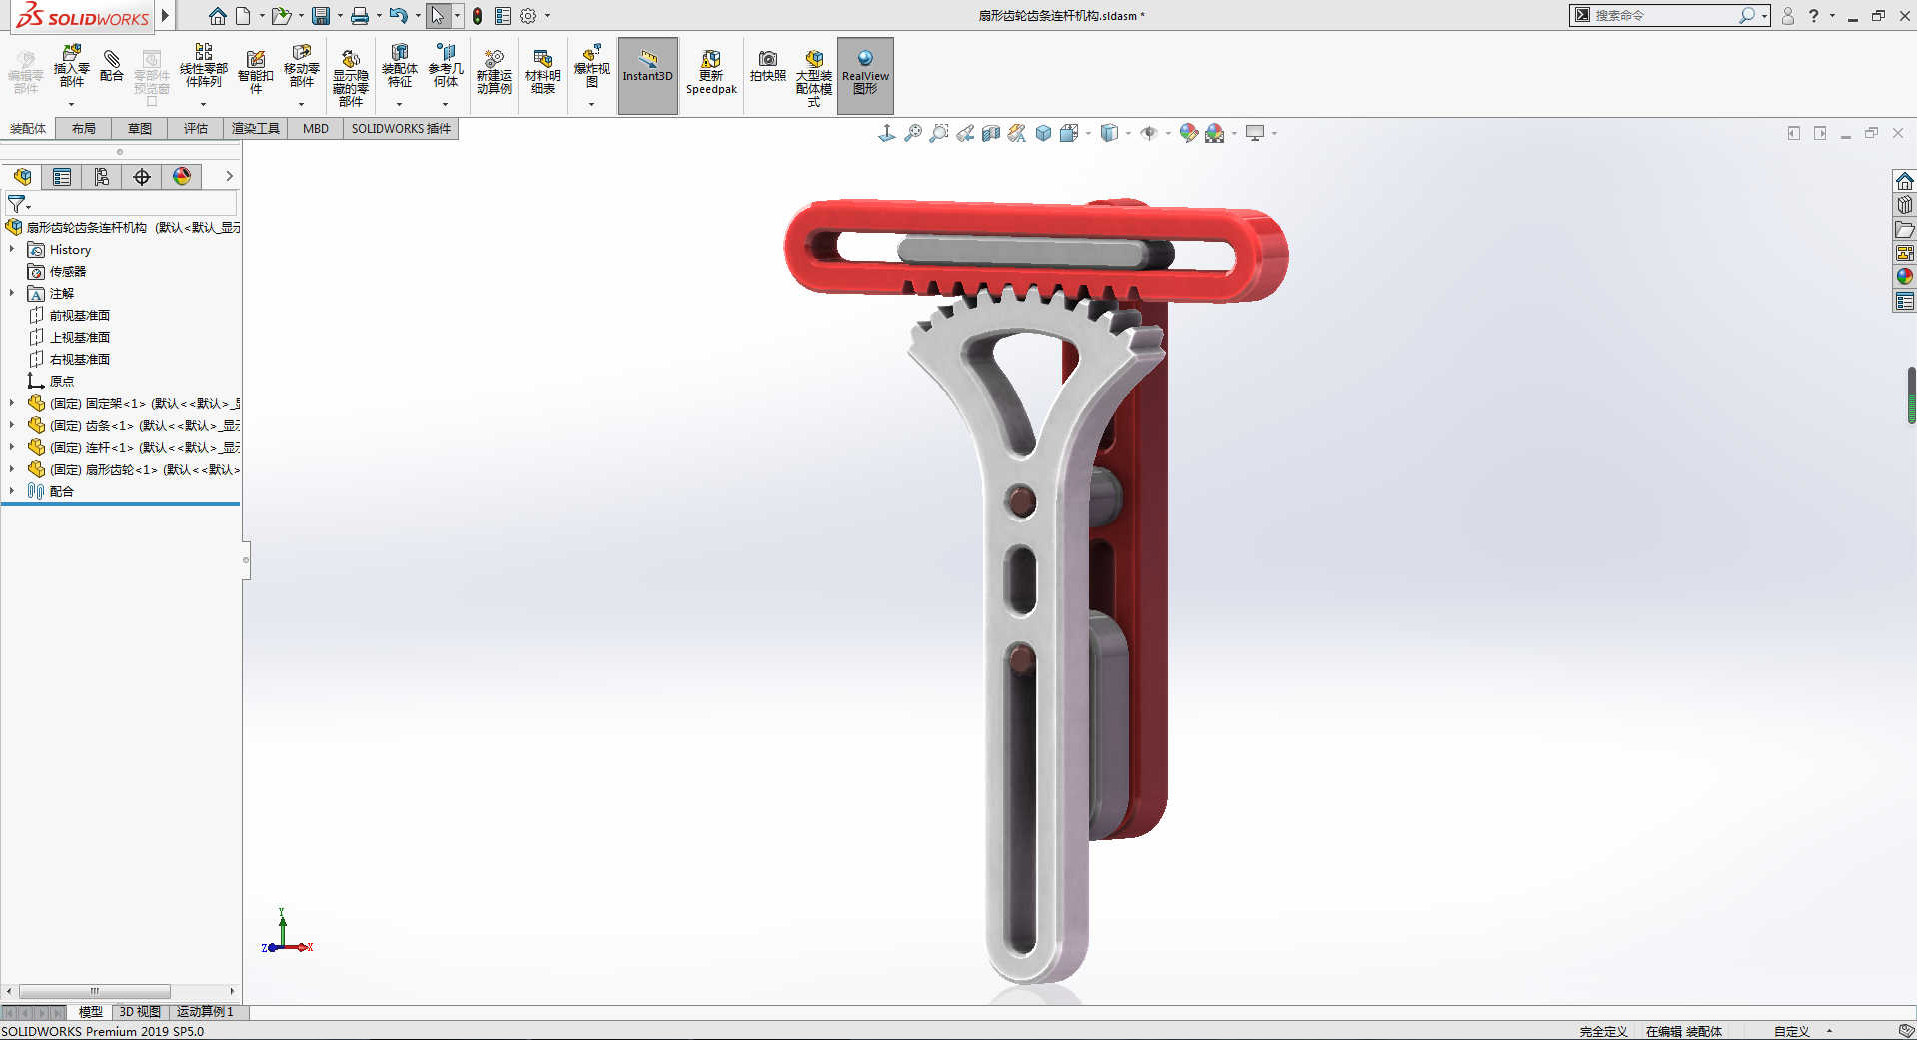Screen dimensions: 1917x1040
Task: Switch to 运动算例 1 bottom tab
Action: pyautogui.click(x=205, y=1012)
